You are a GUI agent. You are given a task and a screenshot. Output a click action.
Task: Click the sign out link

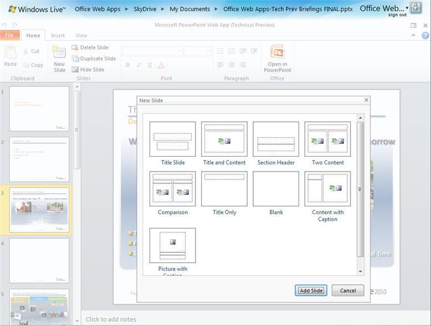tap(397, 15)
